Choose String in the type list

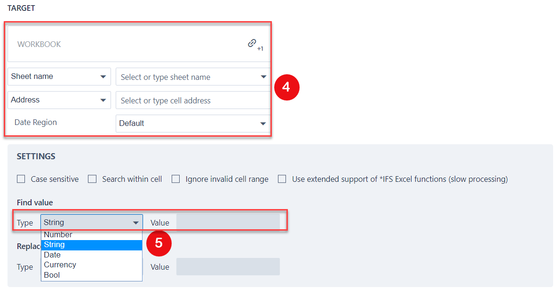click(x=55, y=245)
